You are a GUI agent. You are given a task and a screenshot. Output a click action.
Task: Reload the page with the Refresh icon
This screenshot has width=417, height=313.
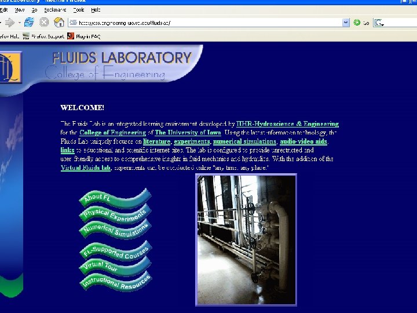point(29,23)
